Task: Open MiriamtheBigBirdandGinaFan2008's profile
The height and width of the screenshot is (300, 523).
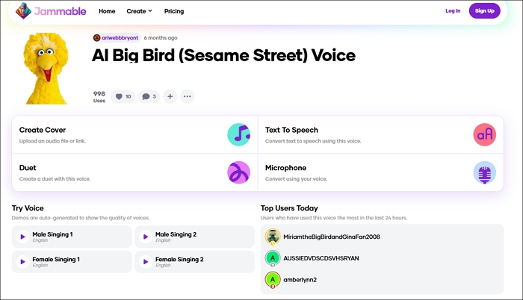Action: click(x=332, y=237)
